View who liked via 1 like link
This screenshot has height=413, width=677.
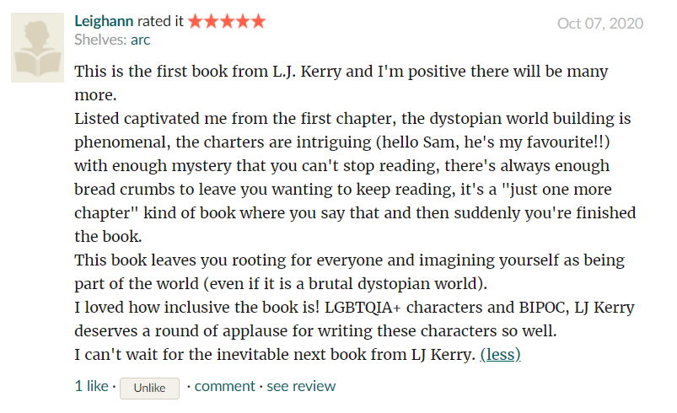(92, 386)
